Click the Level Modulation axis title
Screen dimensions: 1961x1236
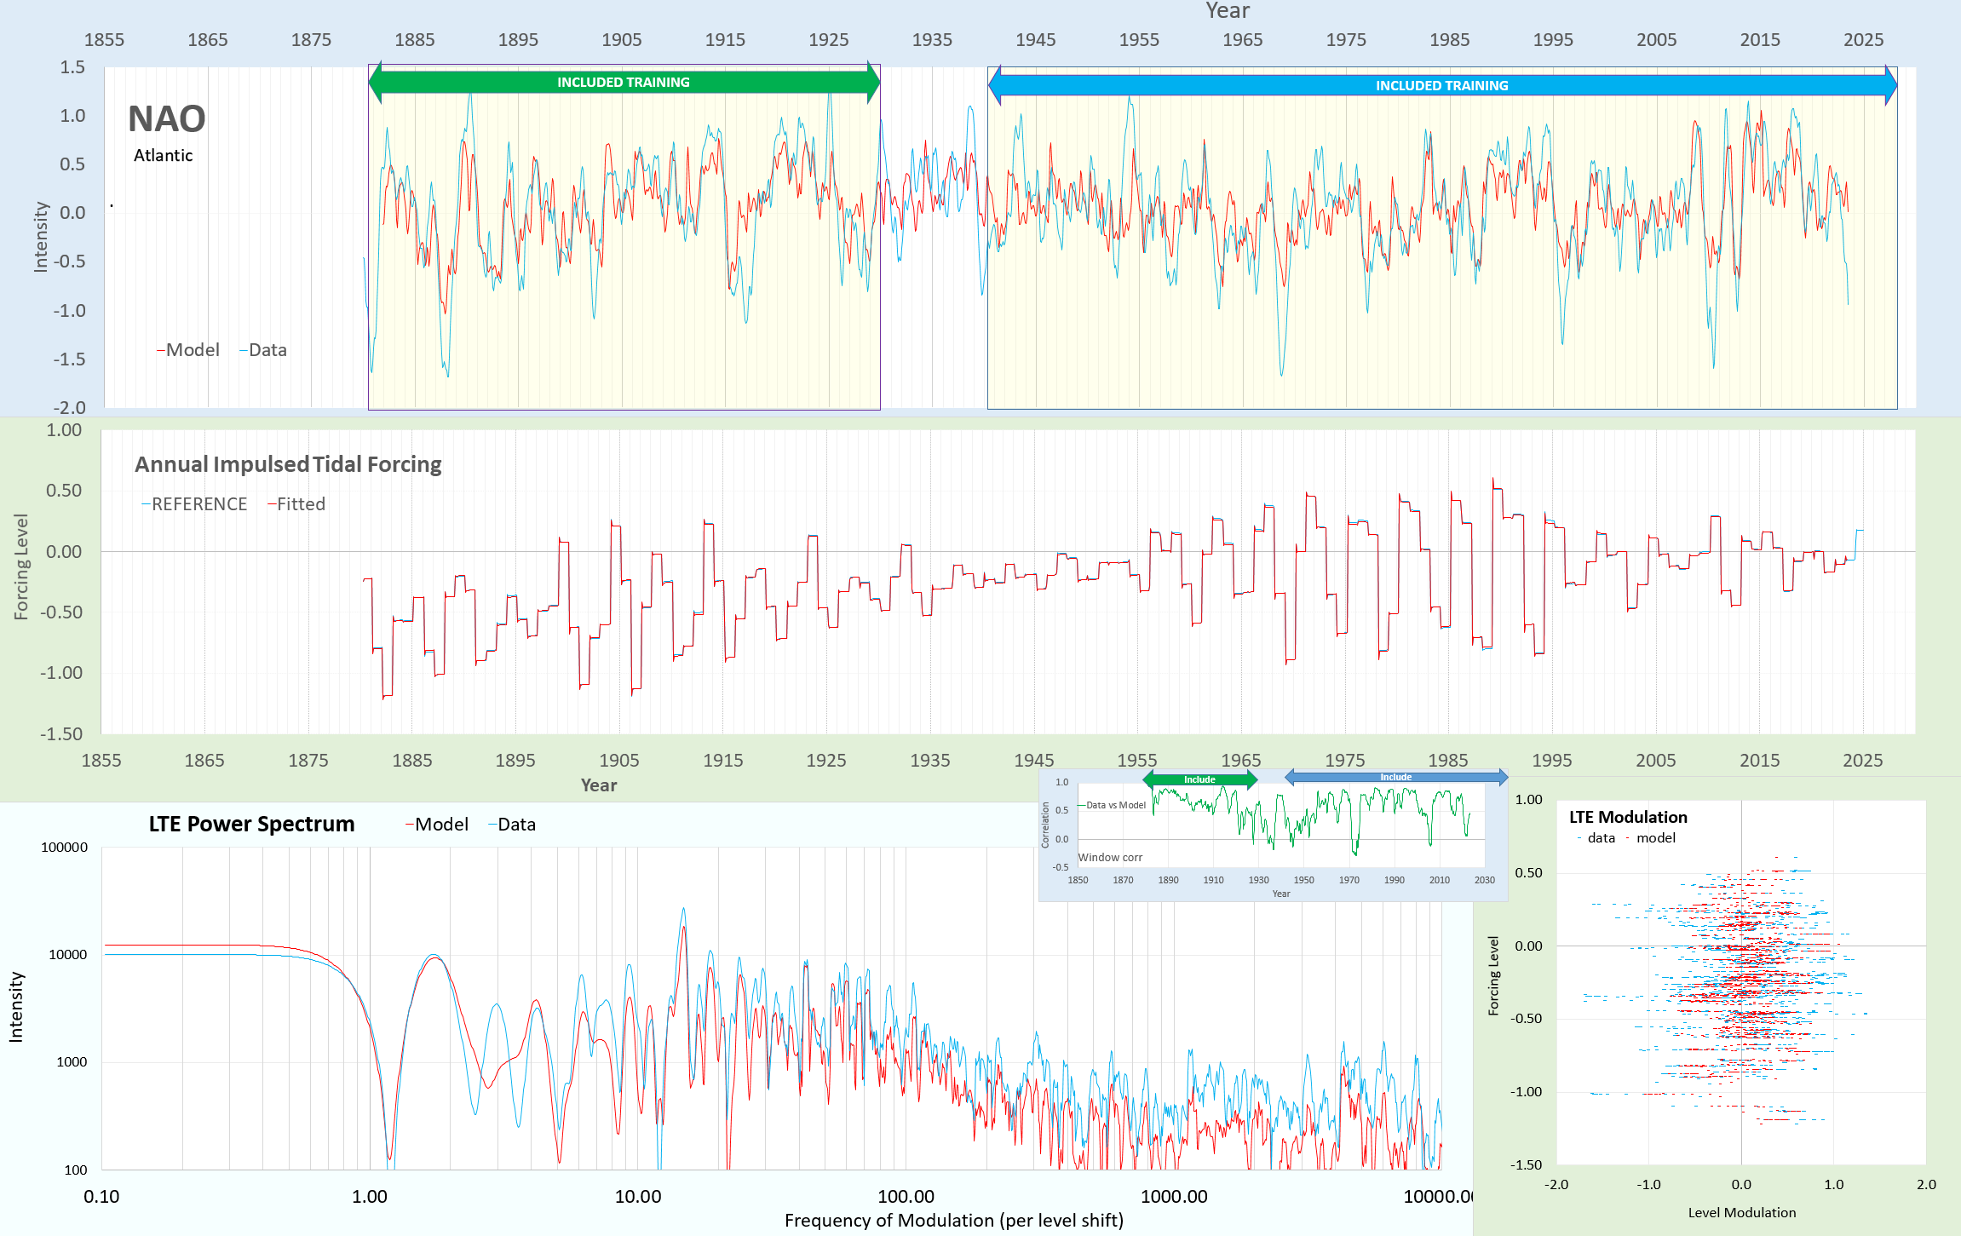click(1741, 1212)
